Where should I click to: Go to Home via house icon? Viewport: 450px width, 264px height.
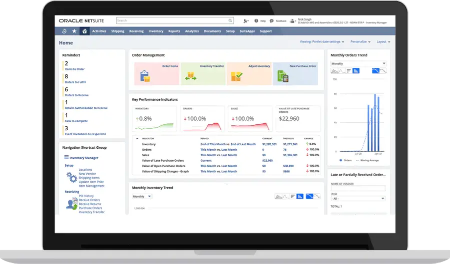[x=84, y=31]
